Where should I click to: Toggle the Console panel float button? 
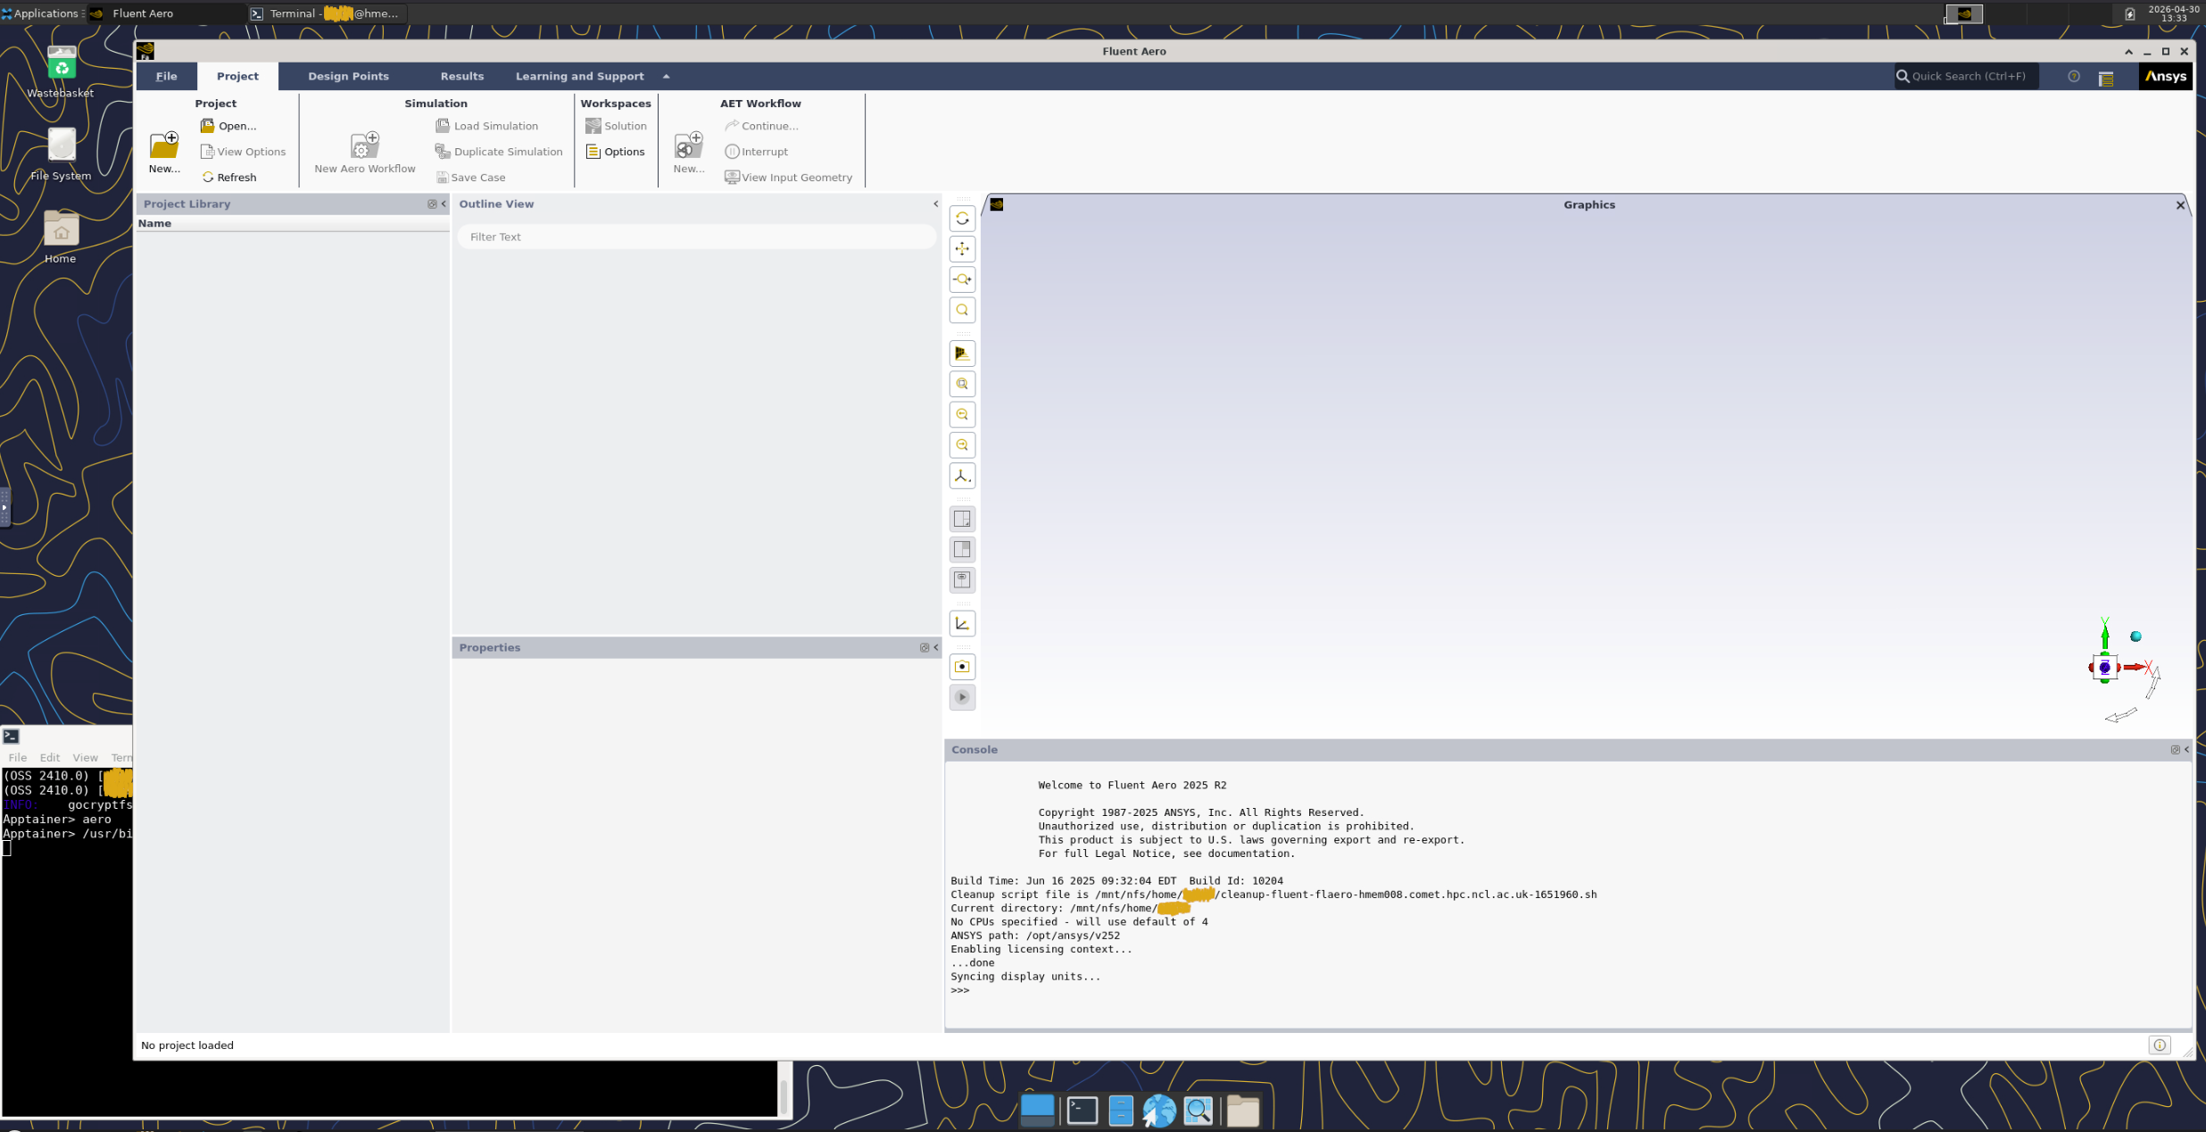pyautogui.click(x=2175, y=750)
